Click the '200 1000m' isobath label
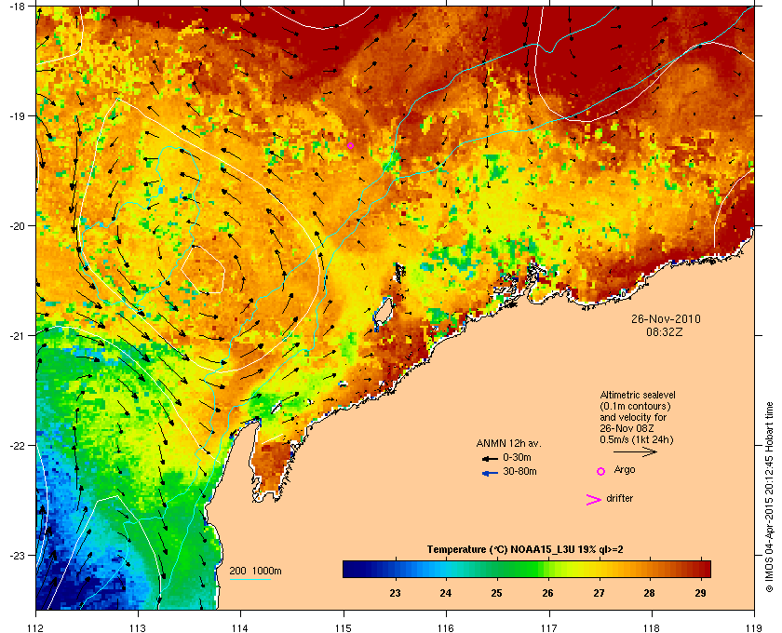The image size is (782, 633). (x=255, y=572)
